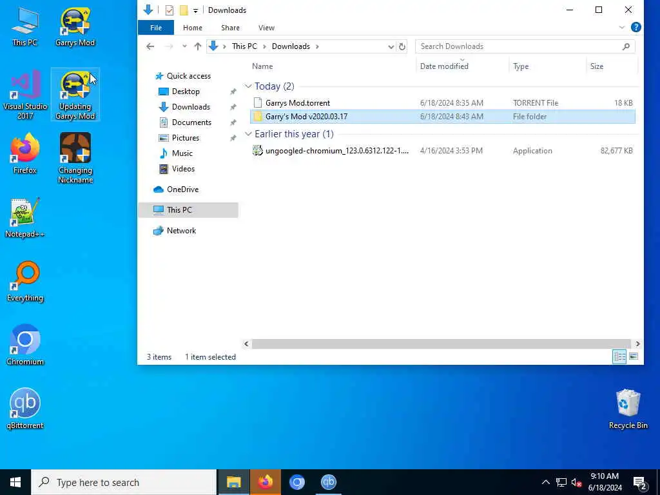Click Explorer help question mark icon

pos(636,27)
